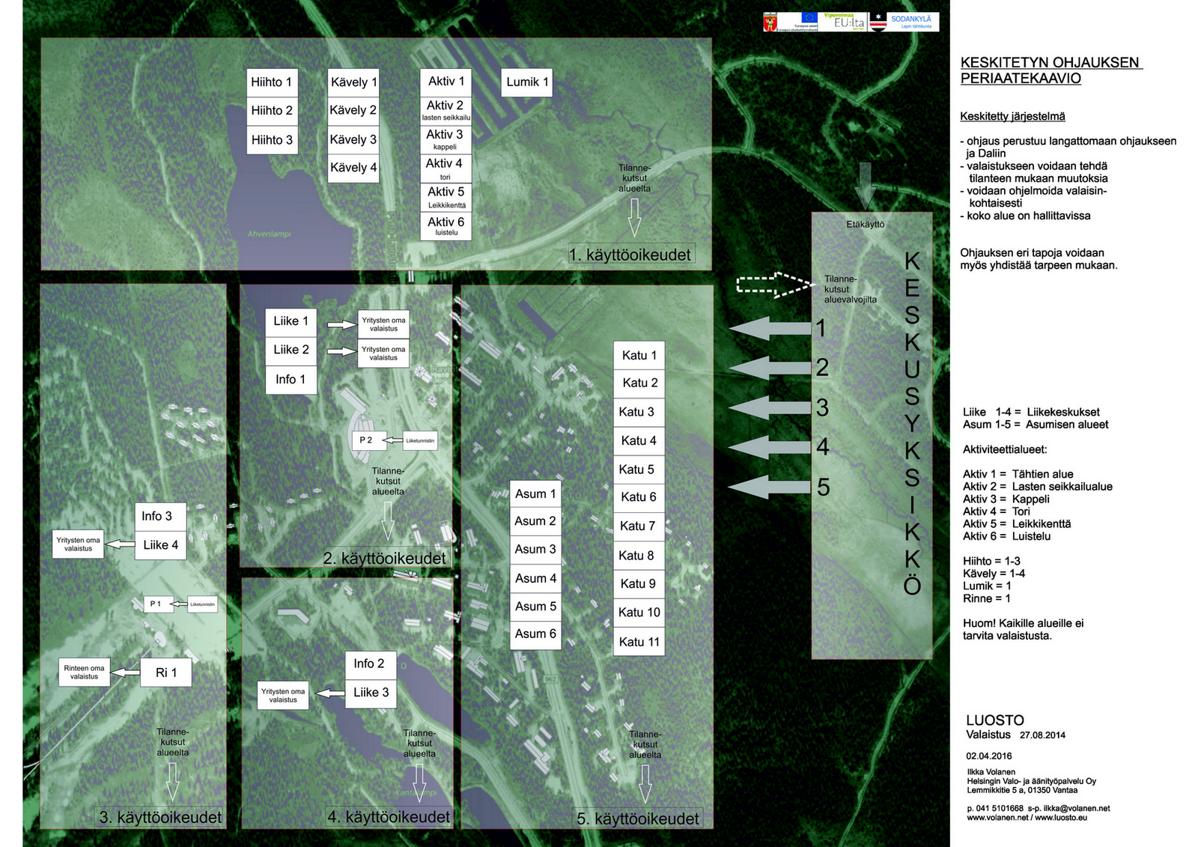The image size is (1198, 847).
Task: Select the Asum 4 box
Action: coord(535,578)
